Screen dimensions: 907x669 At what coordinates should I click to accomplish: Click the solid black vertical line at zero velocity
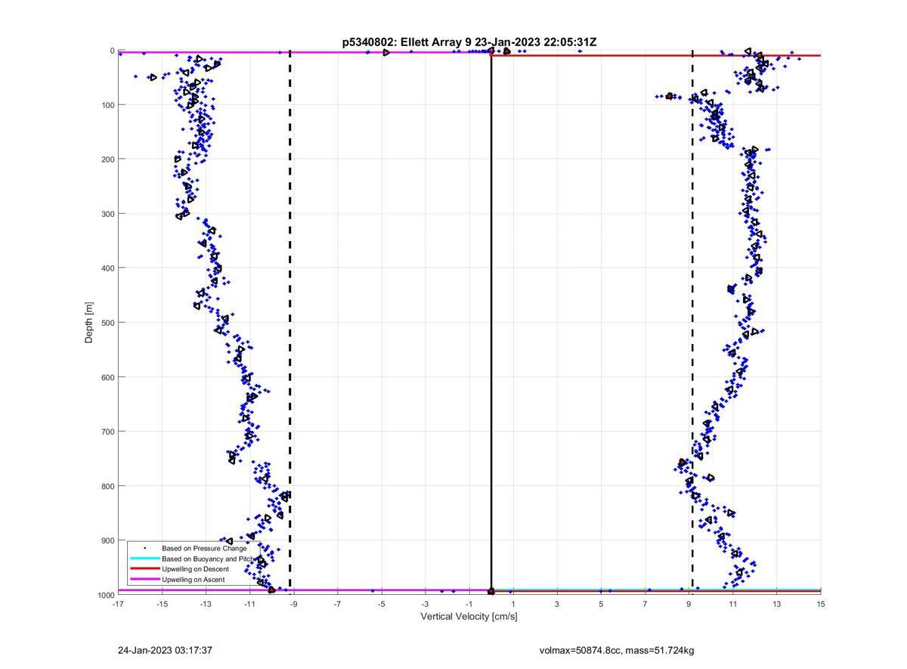[491, 322]
